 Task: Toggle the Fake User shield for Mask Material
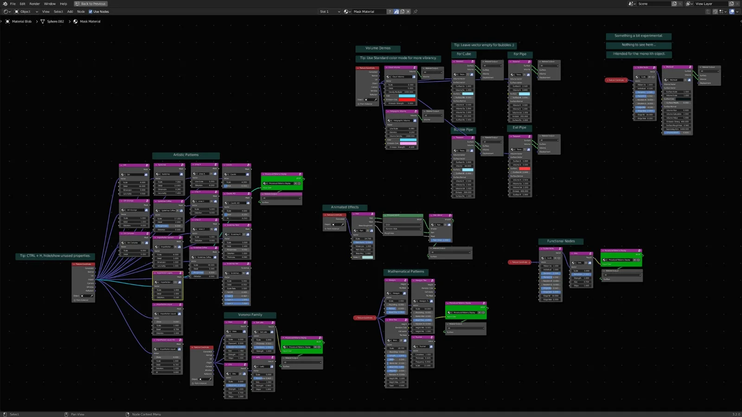tap(397, 11)
